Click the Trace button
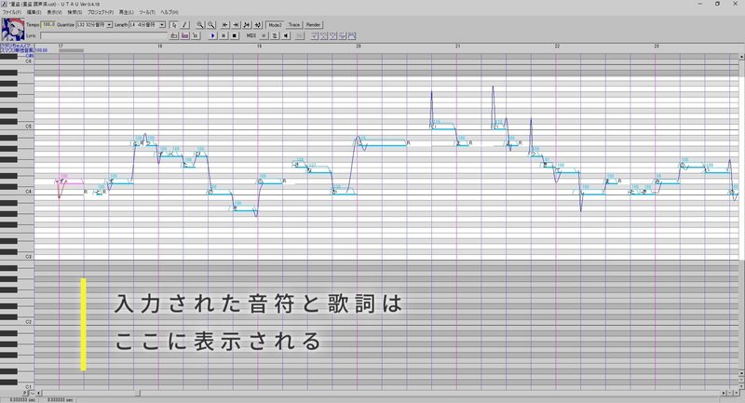Viewport: 745px width, 403px height. click(x=294, y=25)
